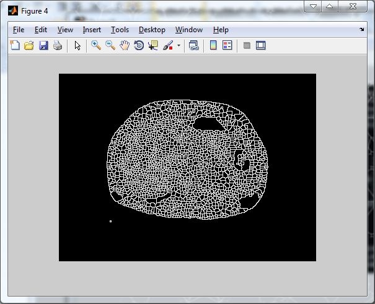This screenshot has height=304, width=375.
Task: Click the dock figure arrow in menu bar
Action: (362, 30)
